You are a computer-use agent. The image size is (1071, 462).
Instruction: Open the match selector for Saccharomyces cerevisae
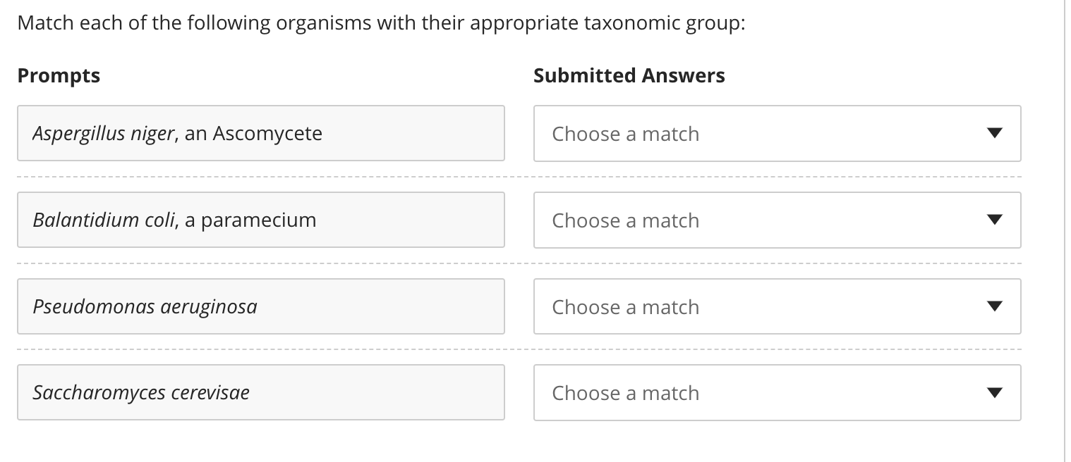click(x=776, y=392)
